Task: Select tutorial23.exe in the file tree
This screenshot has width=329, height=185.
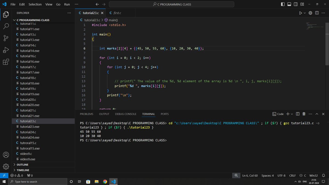Action: pyautogui.click(x=43, y=127)
